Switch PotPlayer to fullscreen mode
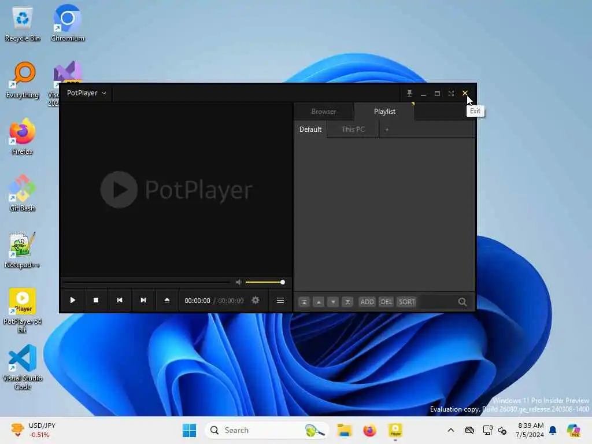Viewport: 592px width, 444px height. pyautogui.click(x=451, y=93)
